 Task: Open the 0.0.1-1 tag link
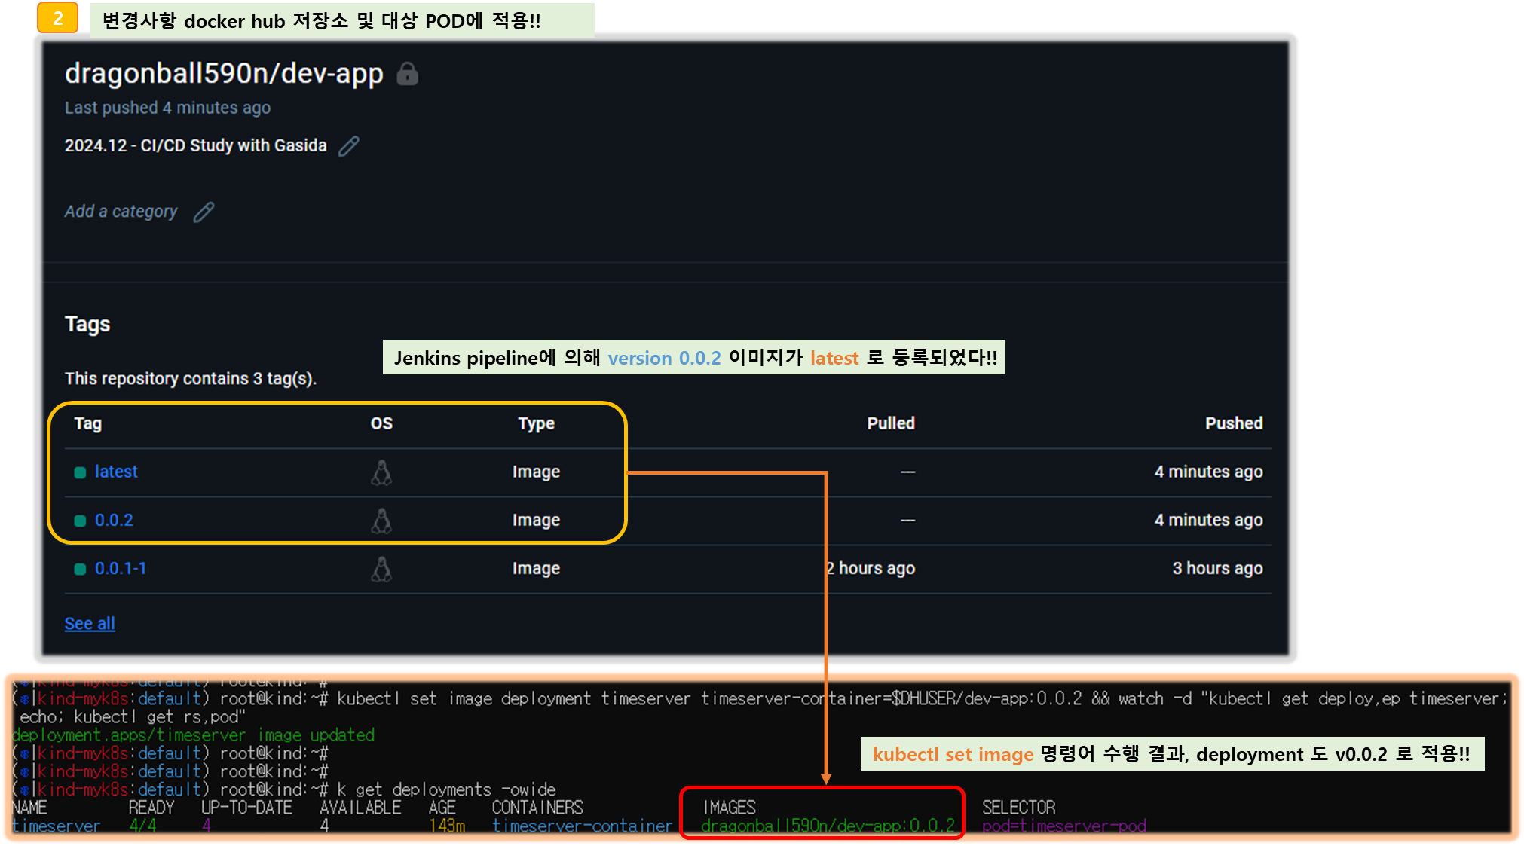coord(121,568)
